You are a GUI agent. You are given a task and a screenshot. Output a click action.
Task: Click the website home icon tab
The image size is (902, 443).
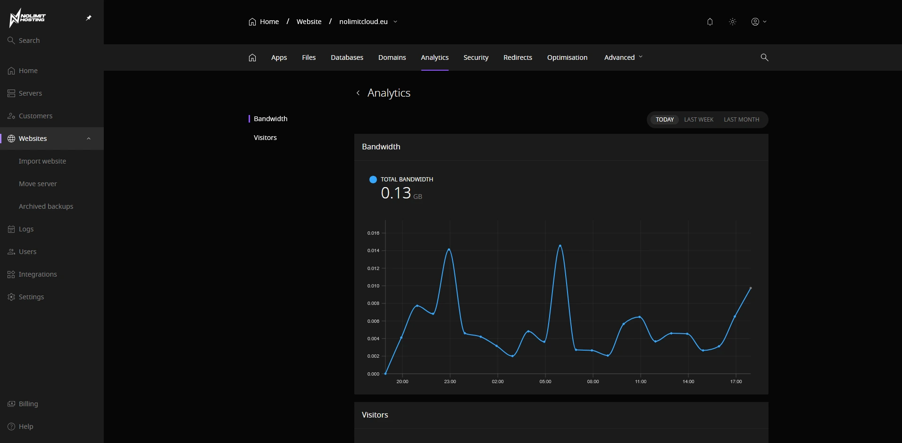click(252, 57)
